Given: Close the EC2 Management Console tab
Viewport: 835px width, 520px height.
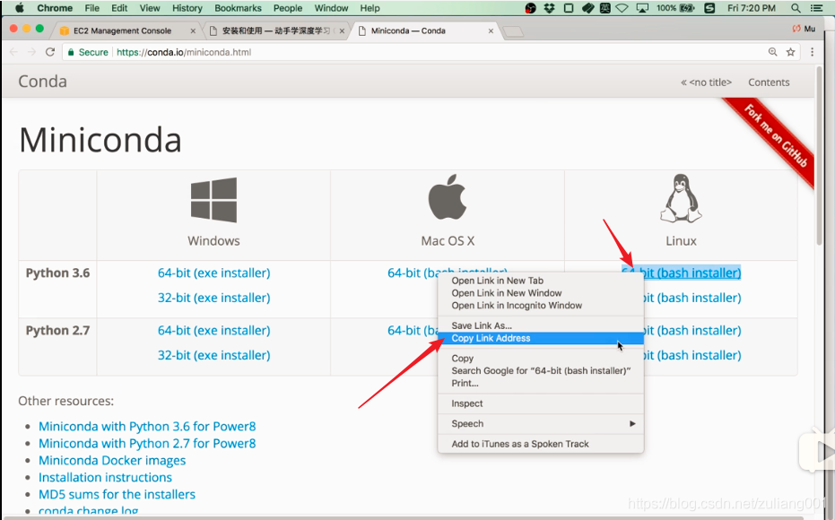Looking at the screenshot, I should [193, 30].
